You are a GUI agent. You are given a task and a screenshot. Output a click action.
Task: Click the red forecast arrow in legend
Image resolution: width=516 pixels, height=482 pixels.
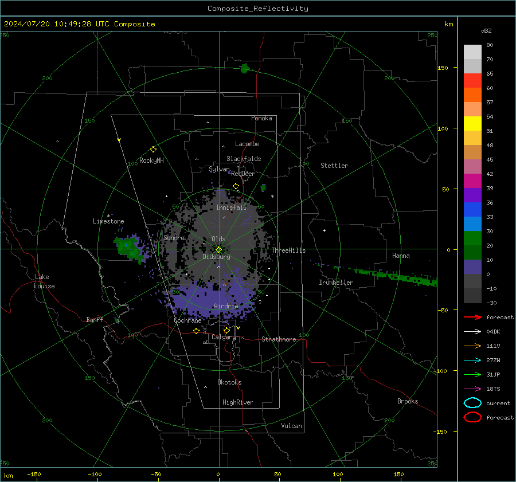coord(472,317)
